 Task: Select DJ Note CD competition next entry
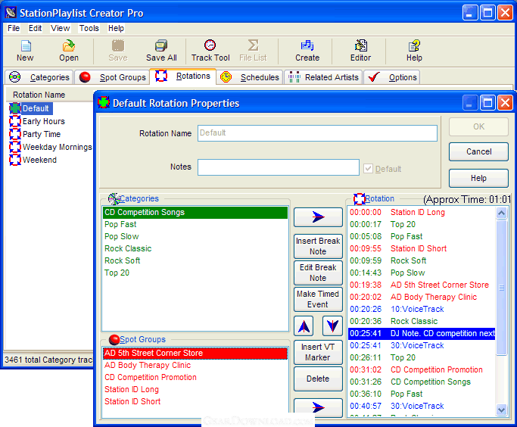coord(422,333)
